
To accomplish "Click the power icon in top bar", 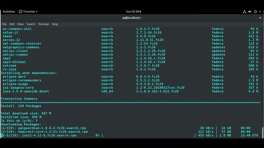I will [x=255, y=12].
